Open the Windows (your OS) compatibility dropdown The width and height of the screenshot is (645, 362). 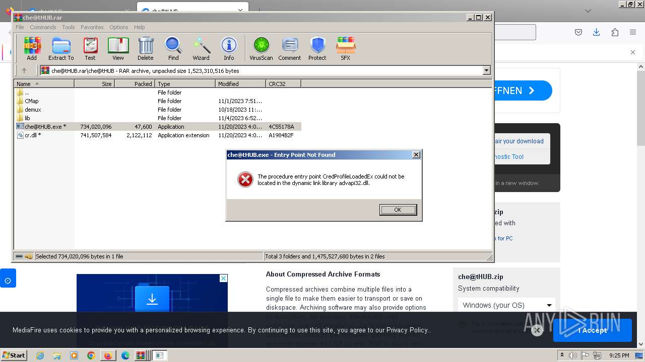click(506, 305)
